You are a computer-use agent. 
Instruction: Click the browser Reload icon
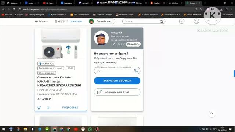[x=14, y=9]
